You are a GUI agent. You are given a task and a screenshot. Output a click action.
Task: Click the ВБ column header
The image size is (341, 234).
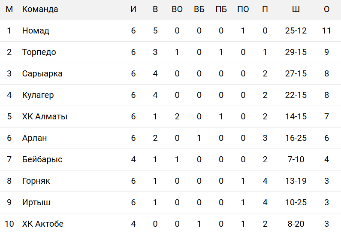[x=199, y=9]
